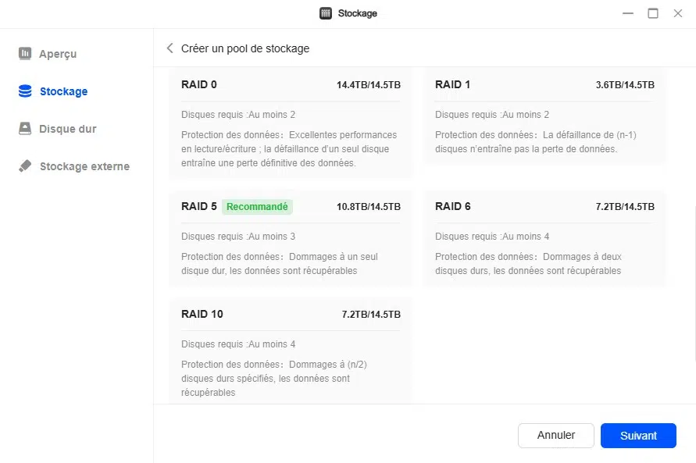This screenshot has width=696, height=463.
Task: Select the RAID 10 option card
Action: (x=291, y=351)
